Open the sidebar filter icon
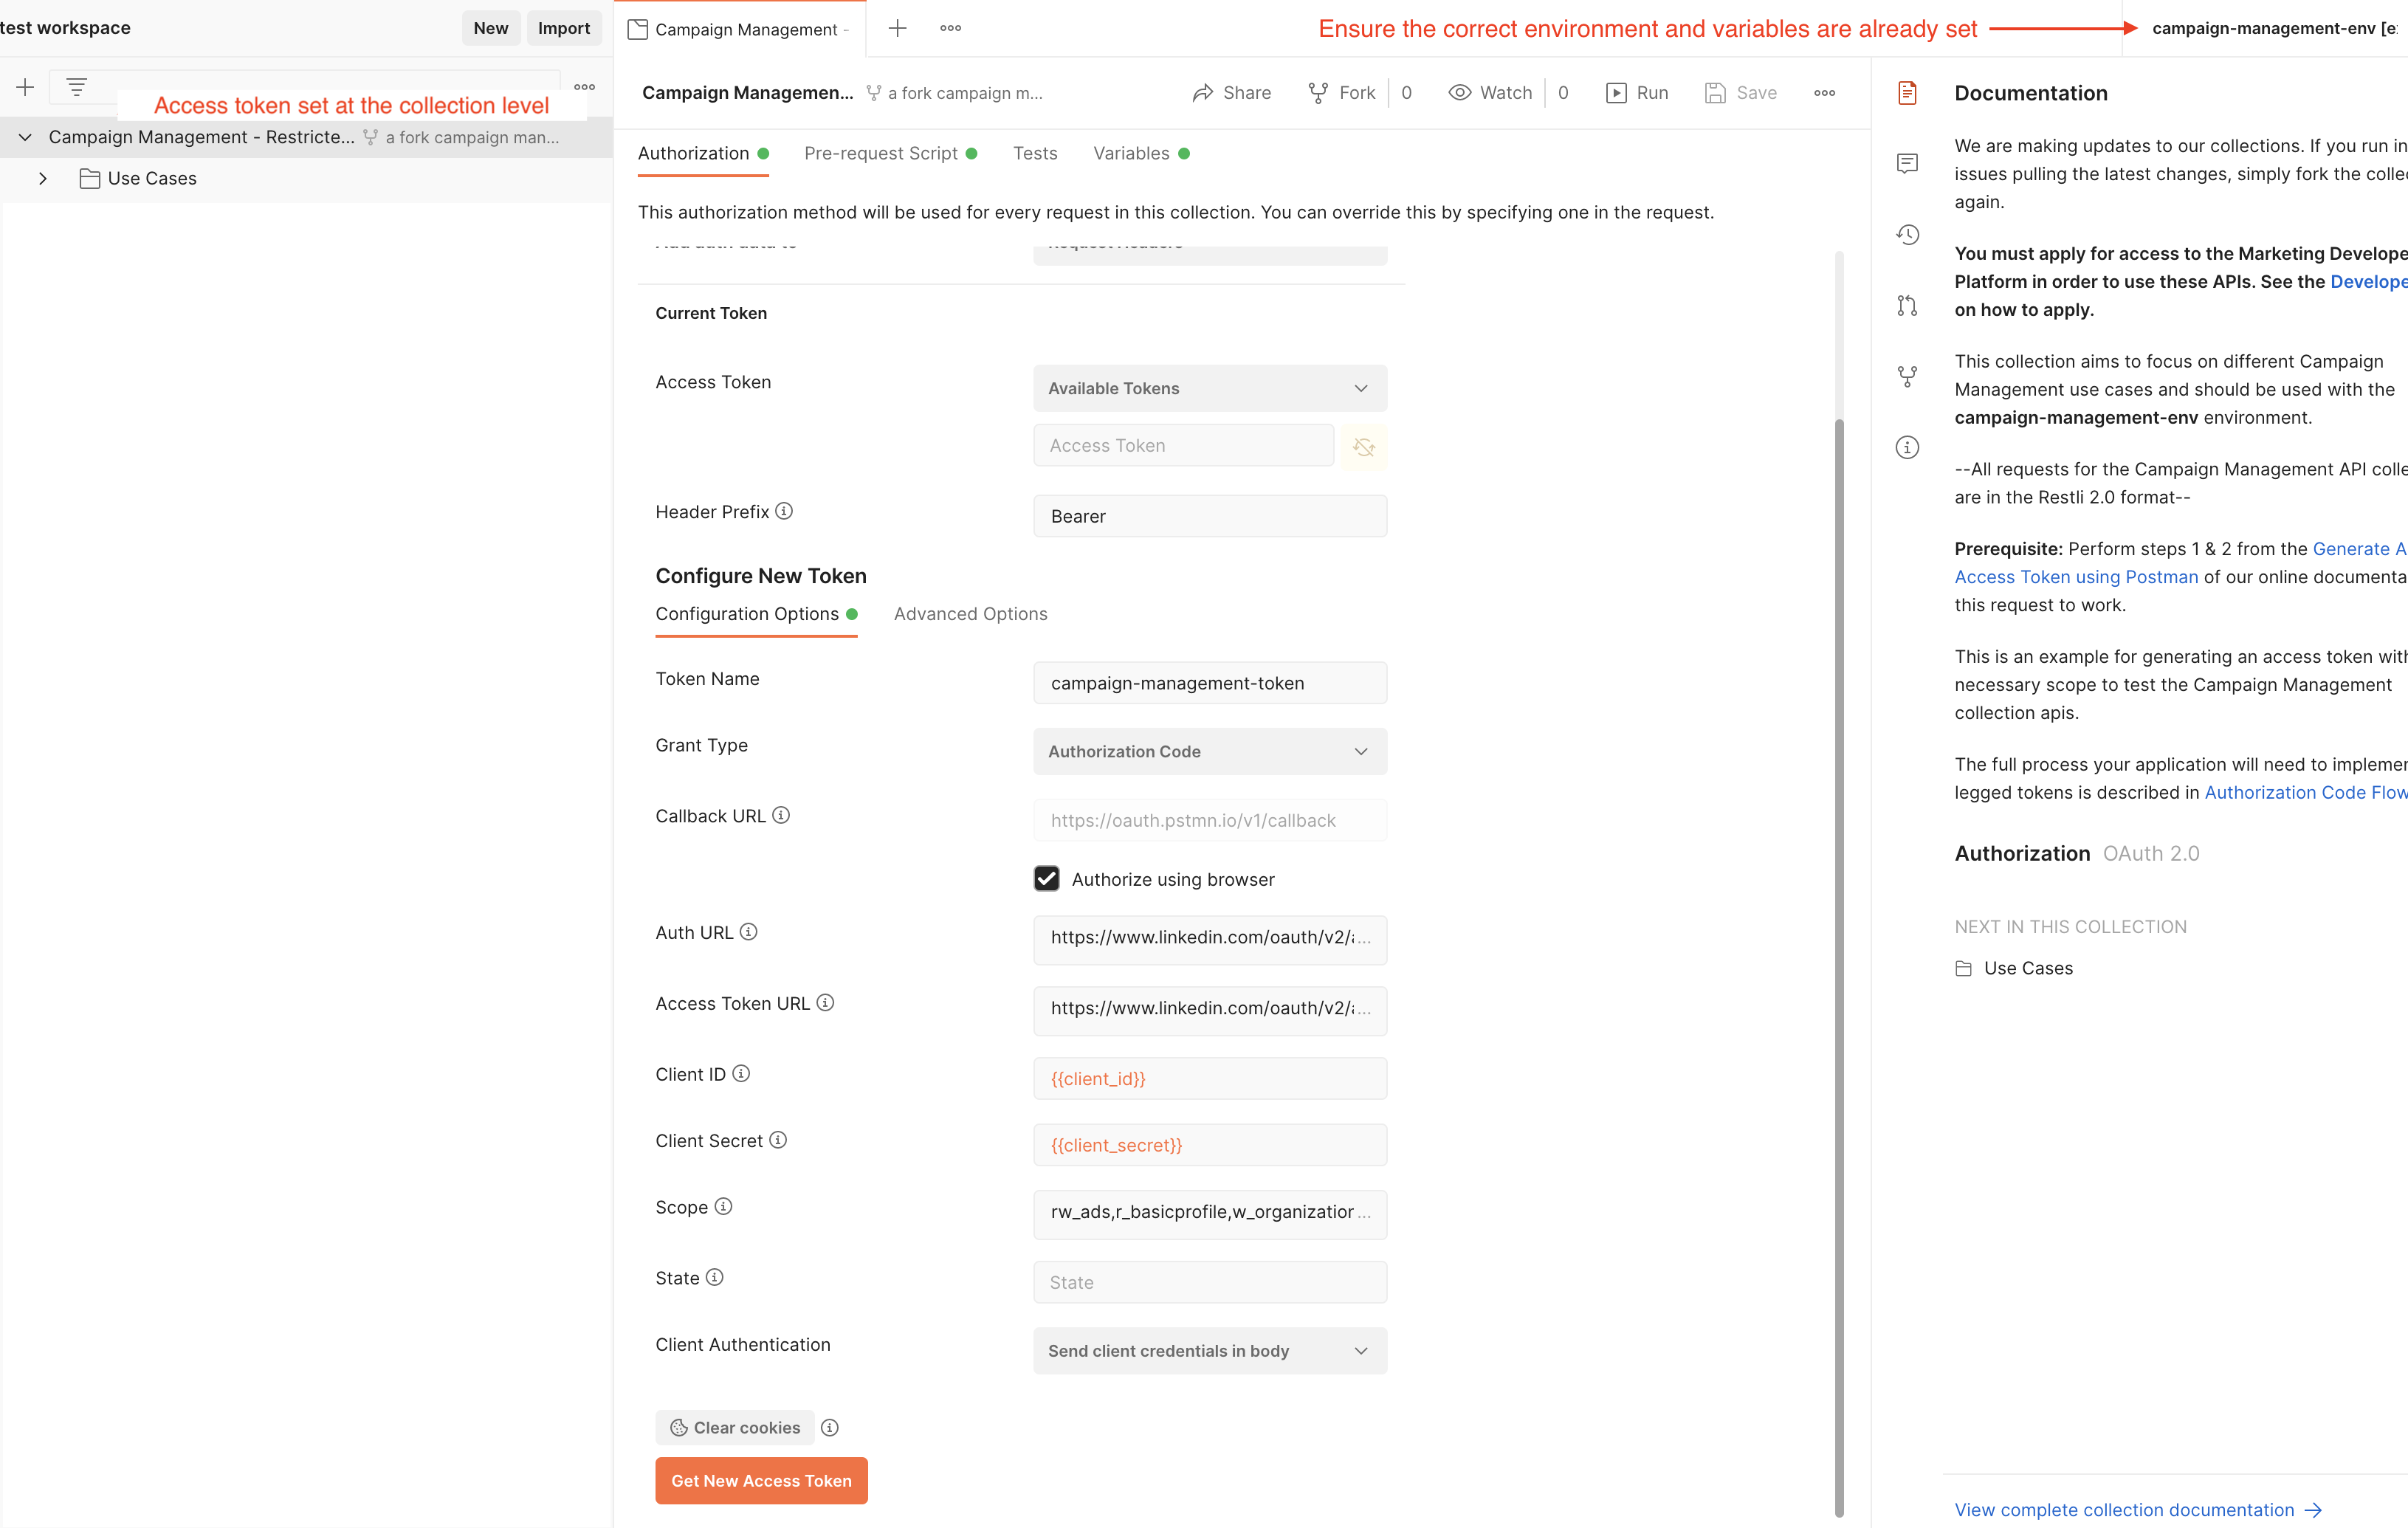The height and width of the screenshot is (1528, 2408). coord(78,87)
